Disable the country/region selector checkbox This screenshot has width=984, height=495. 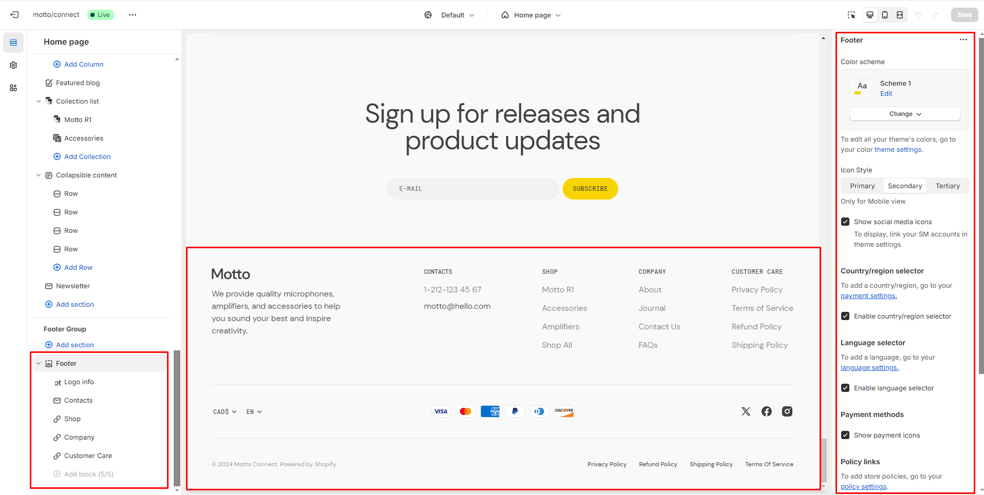coord(845,316)
